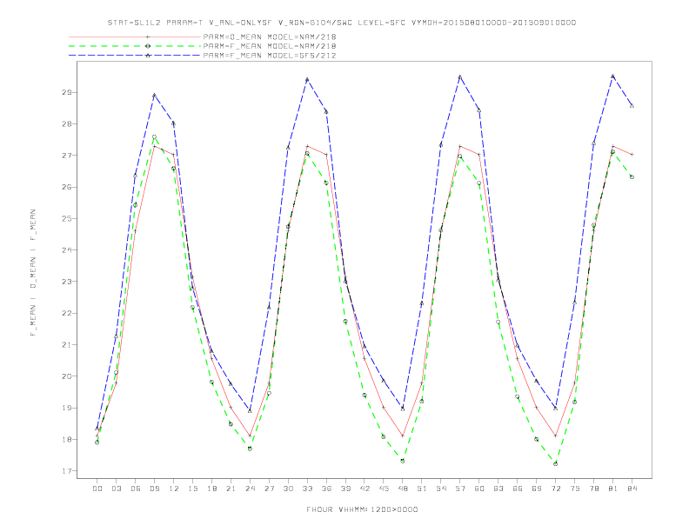Screen dimensions: 689x532
Task: Click y-axis tick label 20
Action: click(67, 376)
